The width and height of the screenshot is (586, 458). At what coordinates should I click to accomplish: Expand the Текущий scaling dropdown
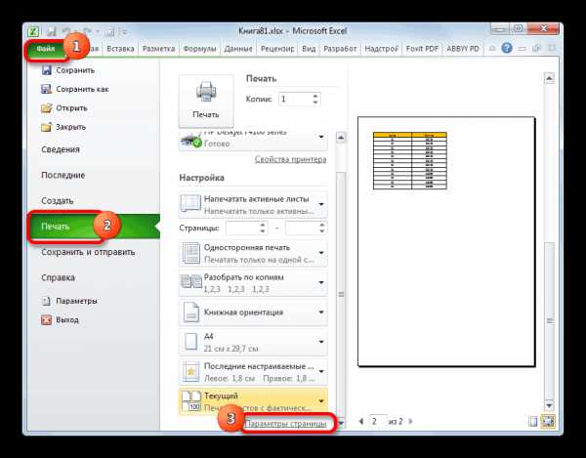(253, 401)
